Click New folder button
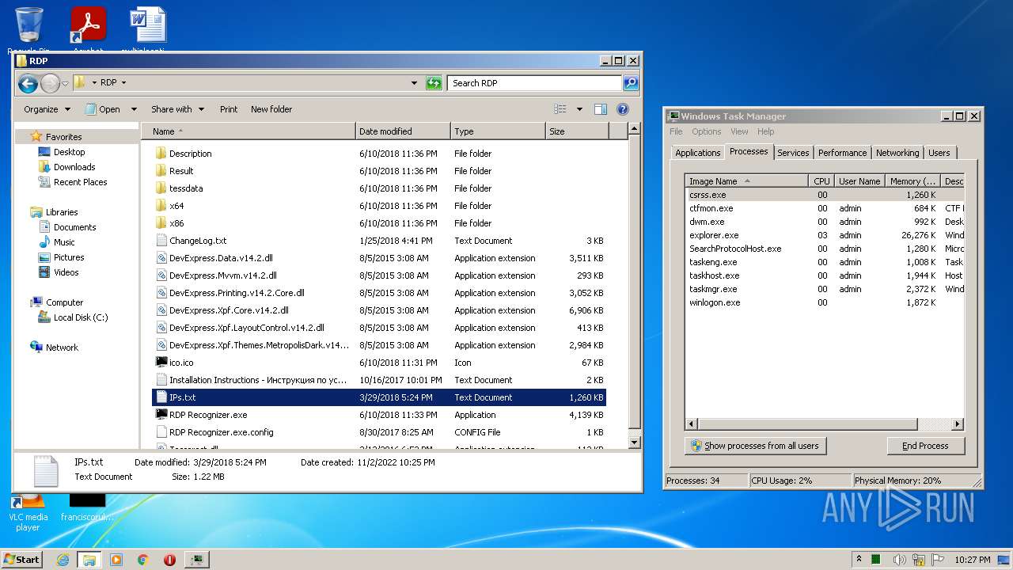This screenshot has width=1013, height=570. pos(271,109)
